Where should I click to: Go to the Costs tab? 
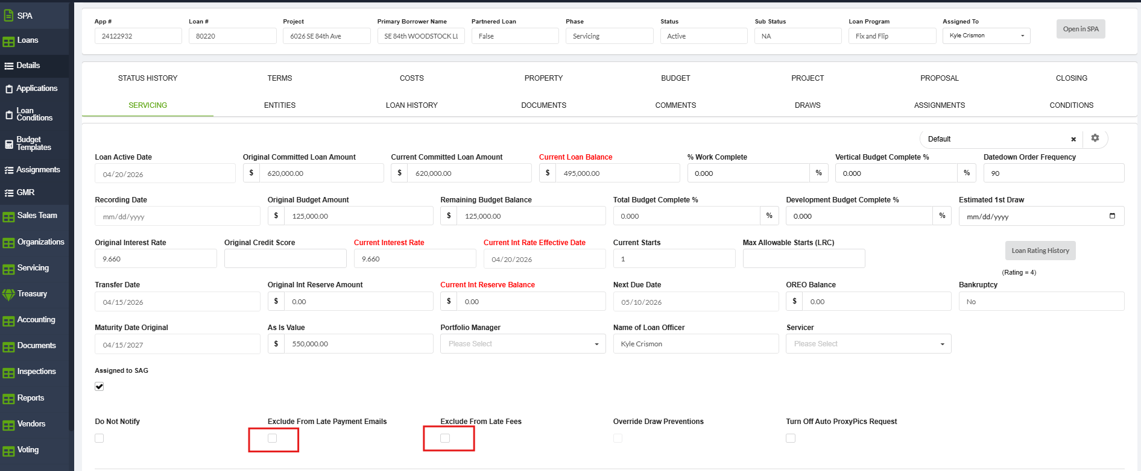412,78
